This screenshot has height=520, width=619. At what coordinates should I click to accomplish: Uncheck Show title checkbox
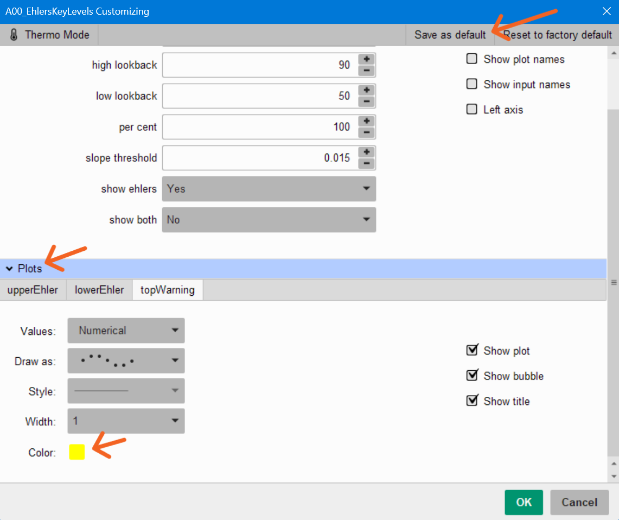coord(472,401)
